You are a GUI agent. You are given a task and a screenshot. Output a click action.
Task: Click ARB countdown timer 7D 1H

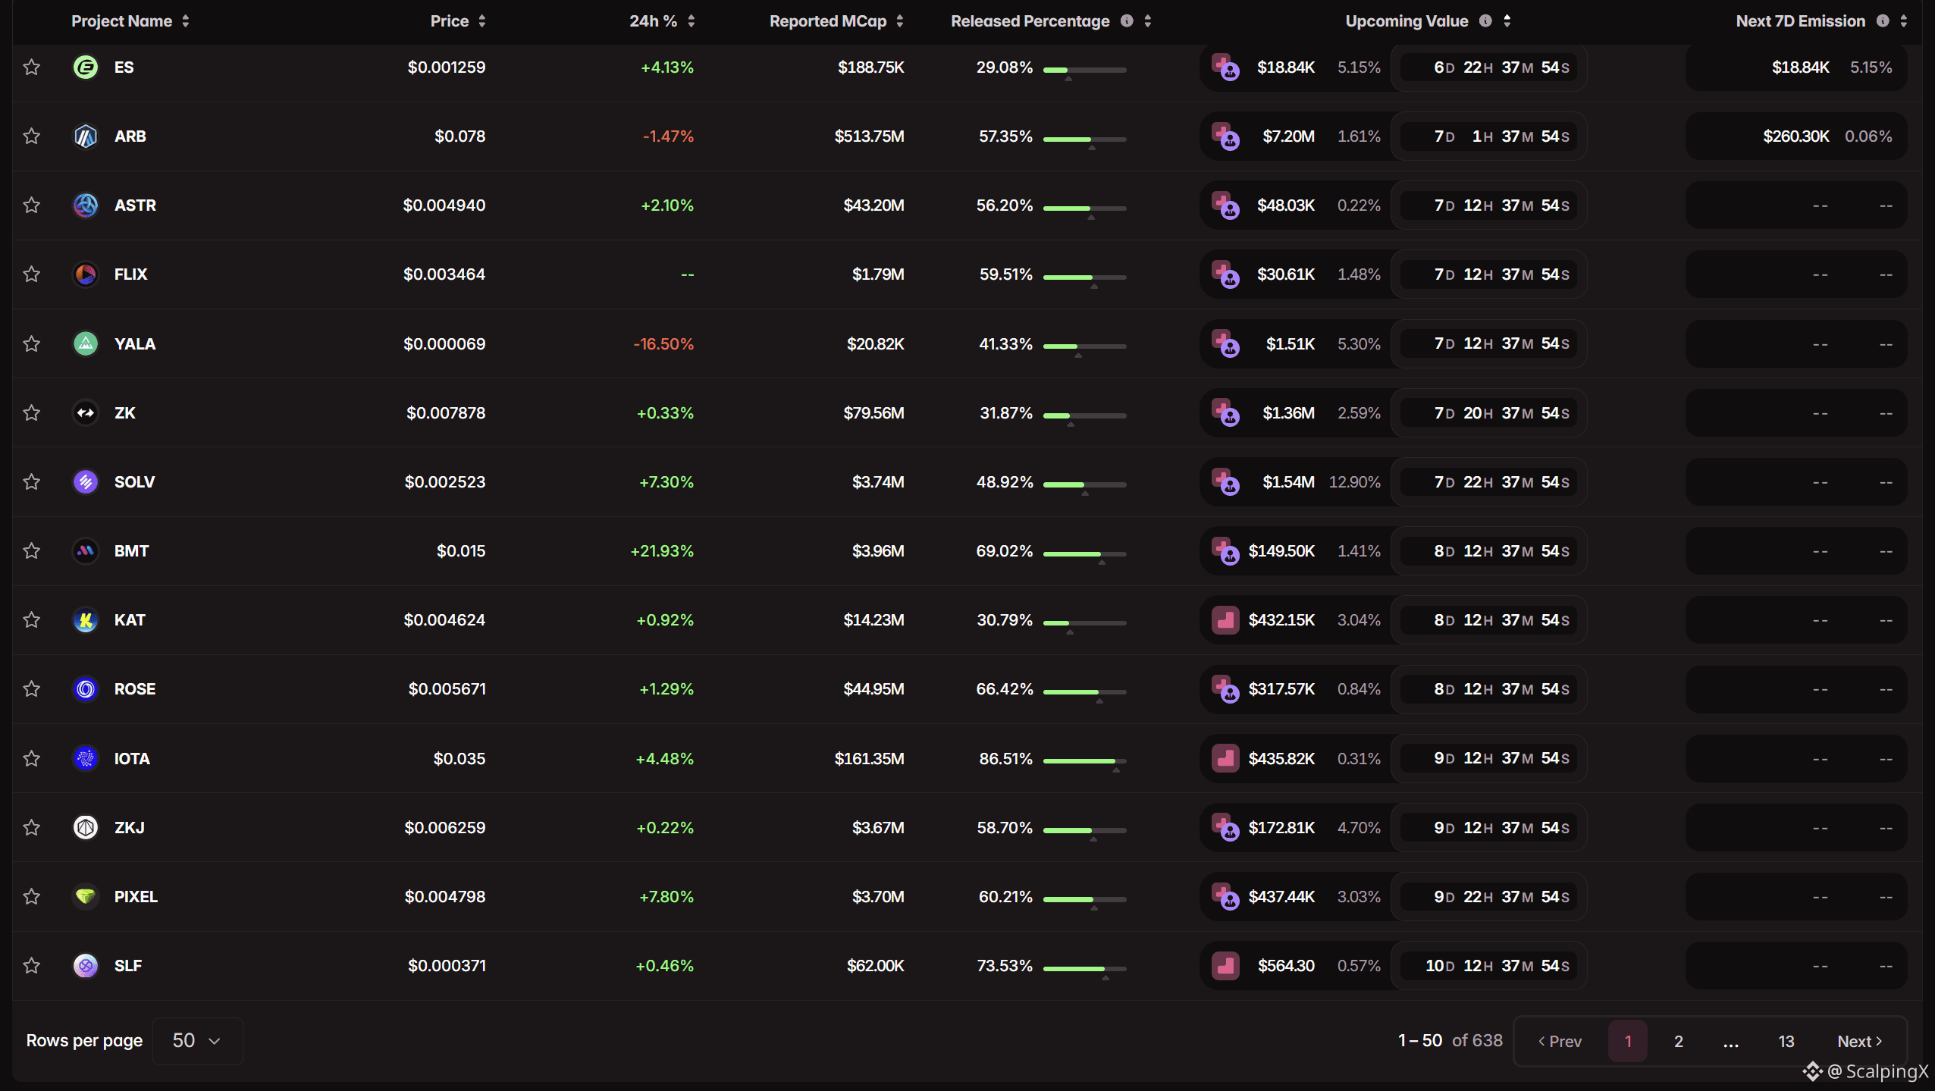click(1490, 136)
